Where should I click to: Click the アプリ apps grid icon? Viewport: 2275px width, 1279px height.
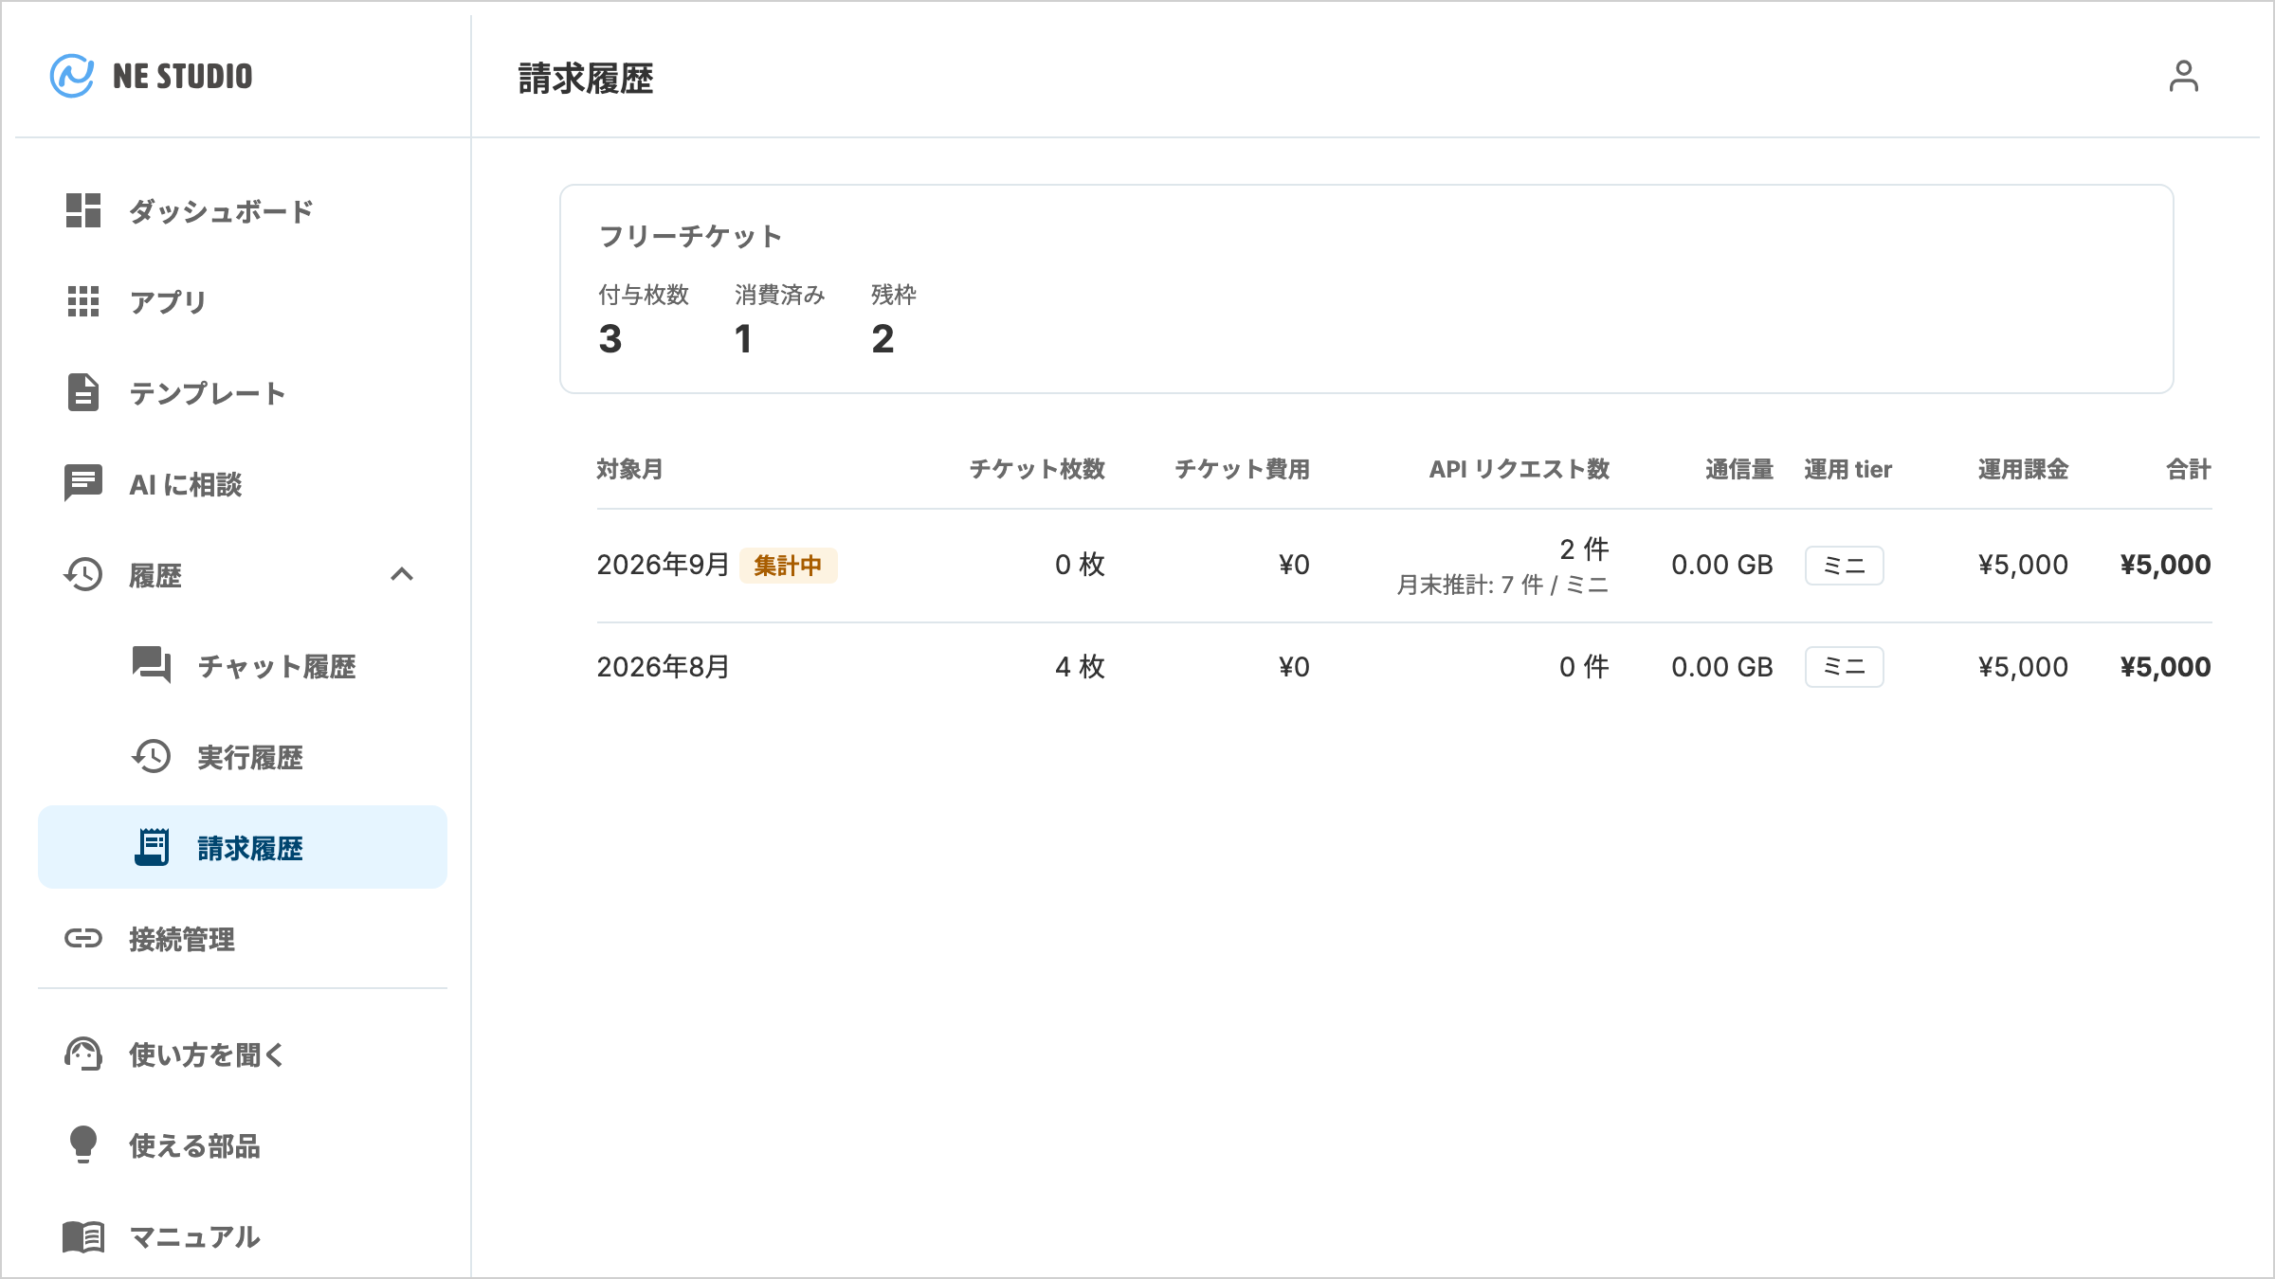tap(83, 301)
